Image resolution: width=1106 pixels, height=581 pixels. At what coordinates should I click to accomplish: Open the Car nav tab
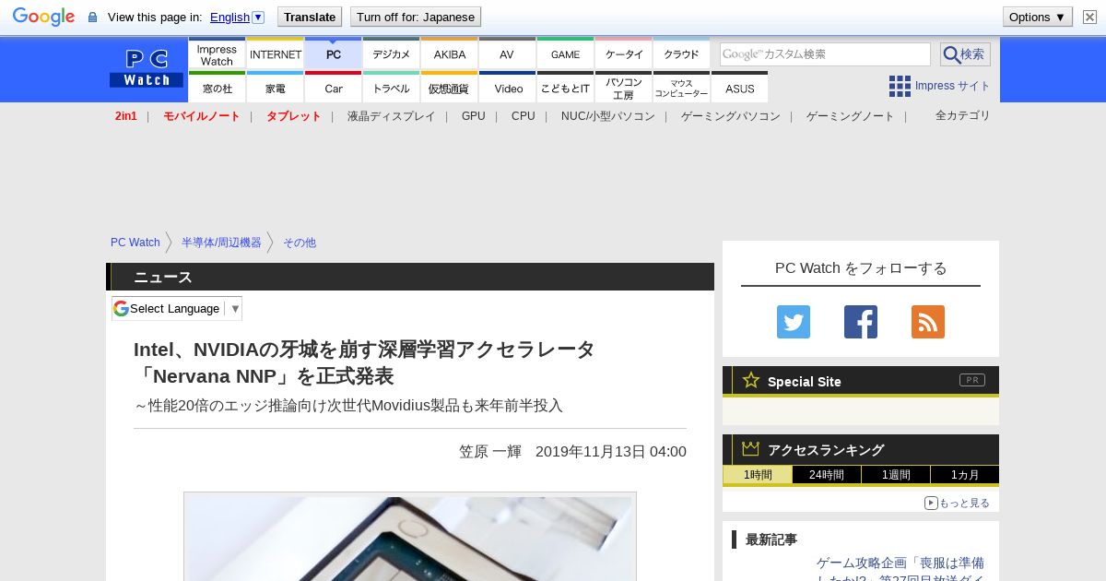(334, 88)
